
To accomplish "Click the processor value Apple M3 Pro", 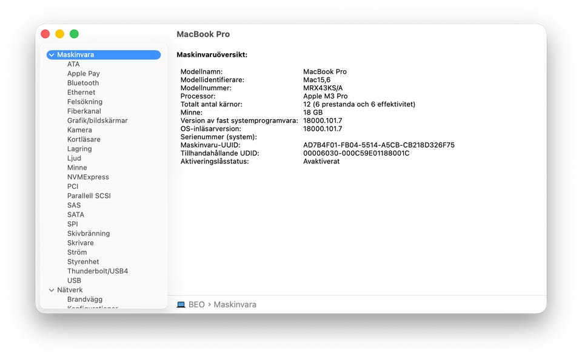I will [x=325, y=96].
